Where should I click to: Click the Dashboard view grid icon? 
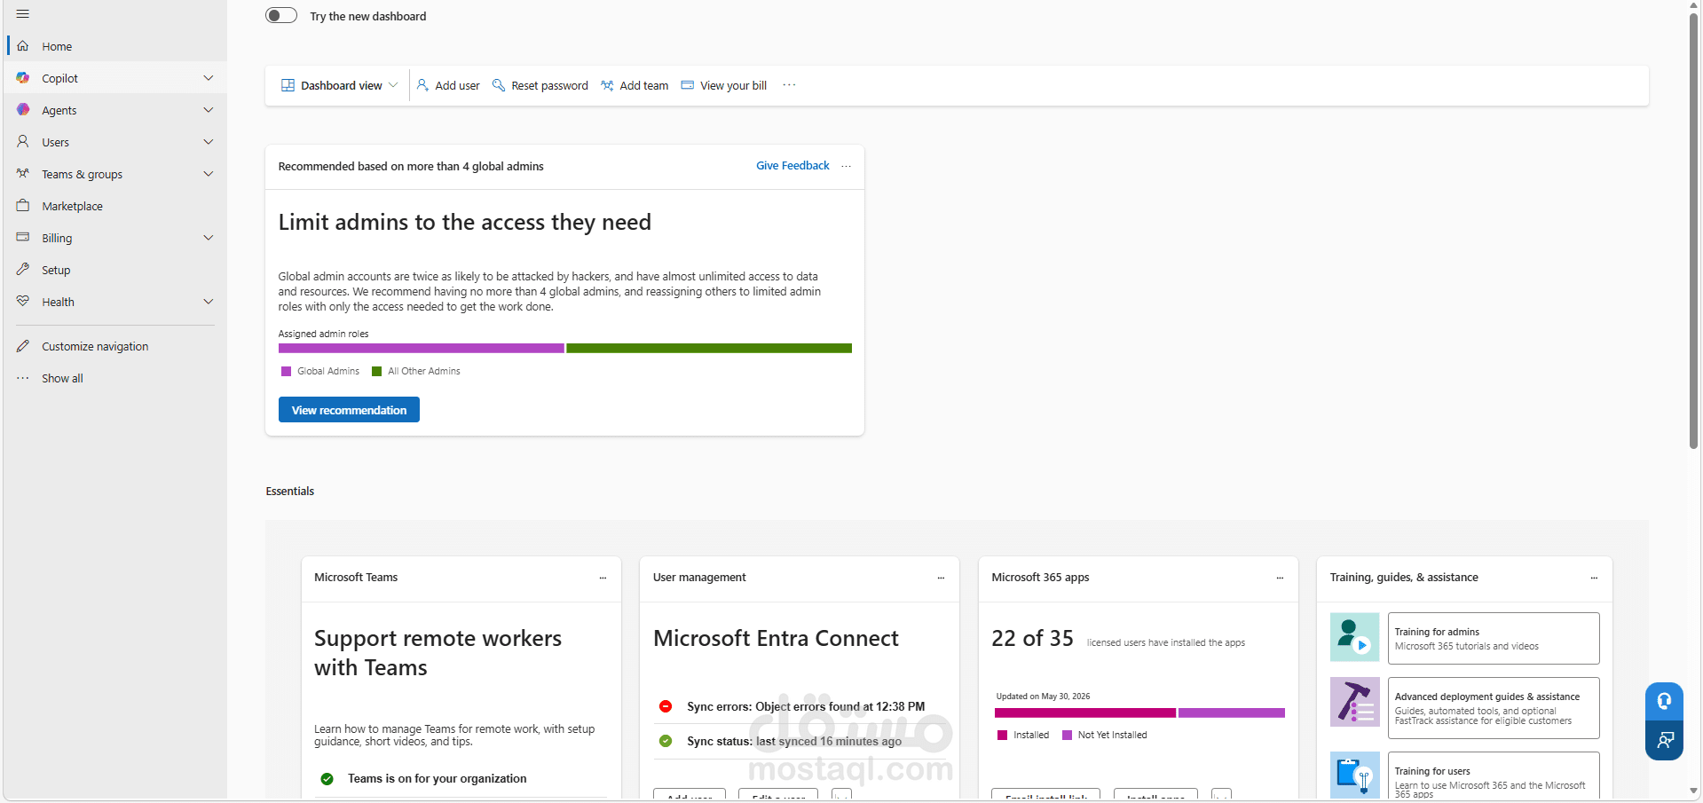(x=288, y=85)
